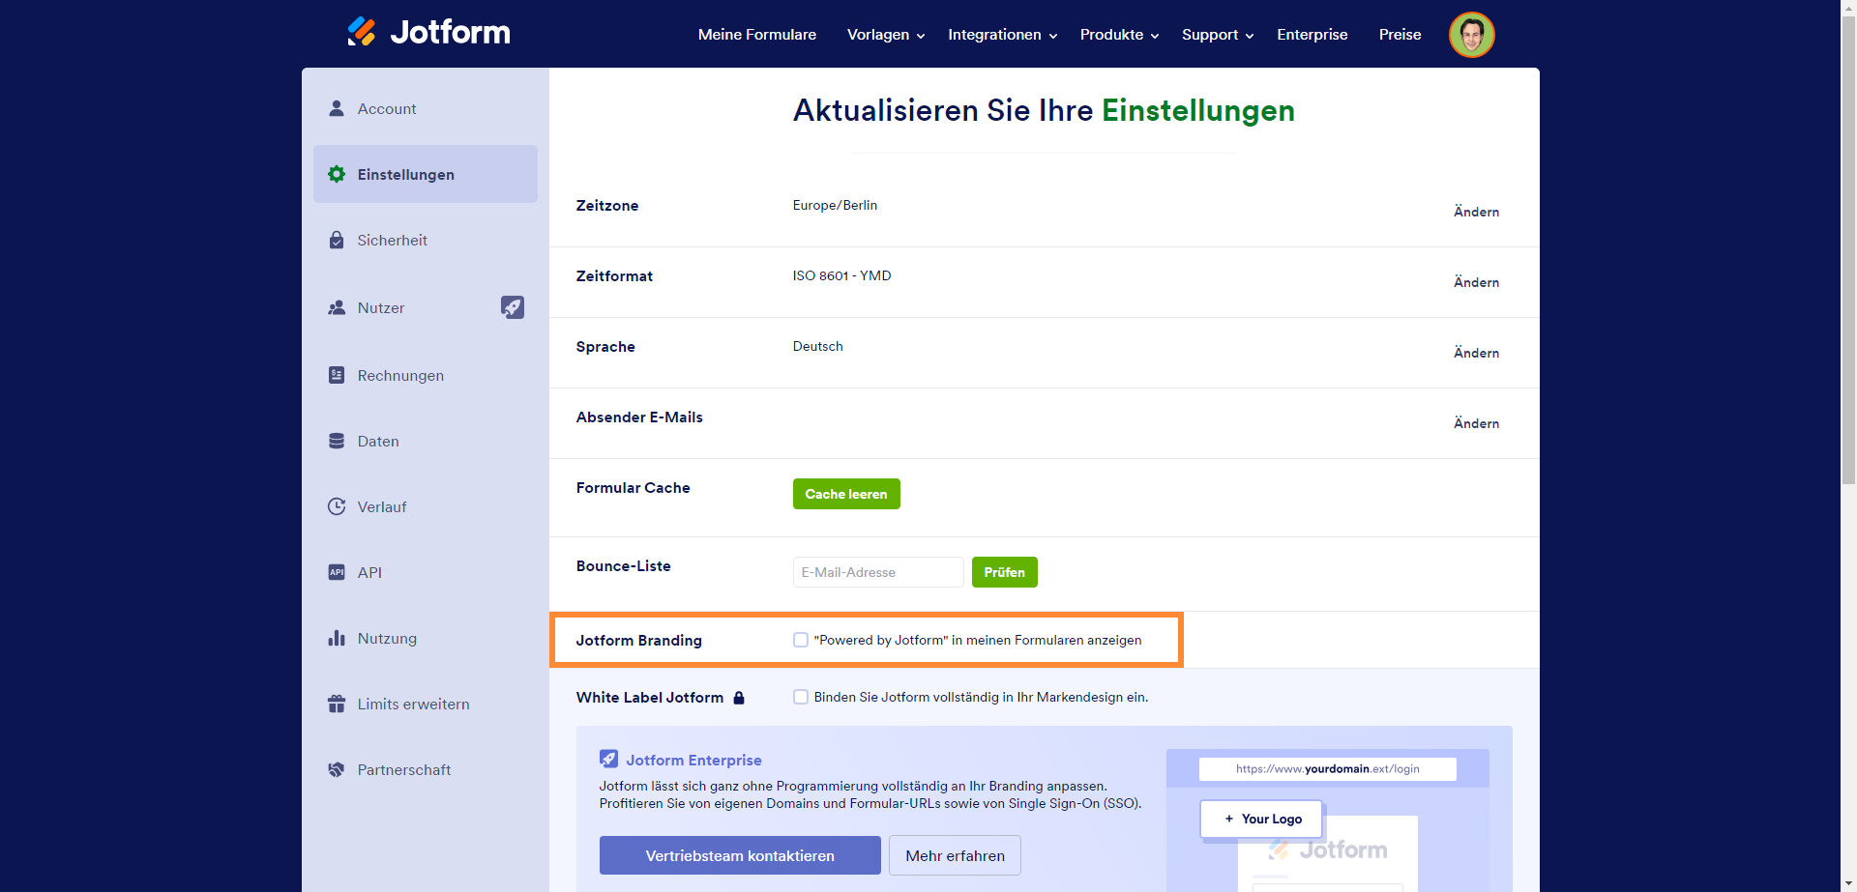Open Limits erweitern section
Image resolution: width=1857 pixels, height=892 pixels.
(x=426, y=704)
